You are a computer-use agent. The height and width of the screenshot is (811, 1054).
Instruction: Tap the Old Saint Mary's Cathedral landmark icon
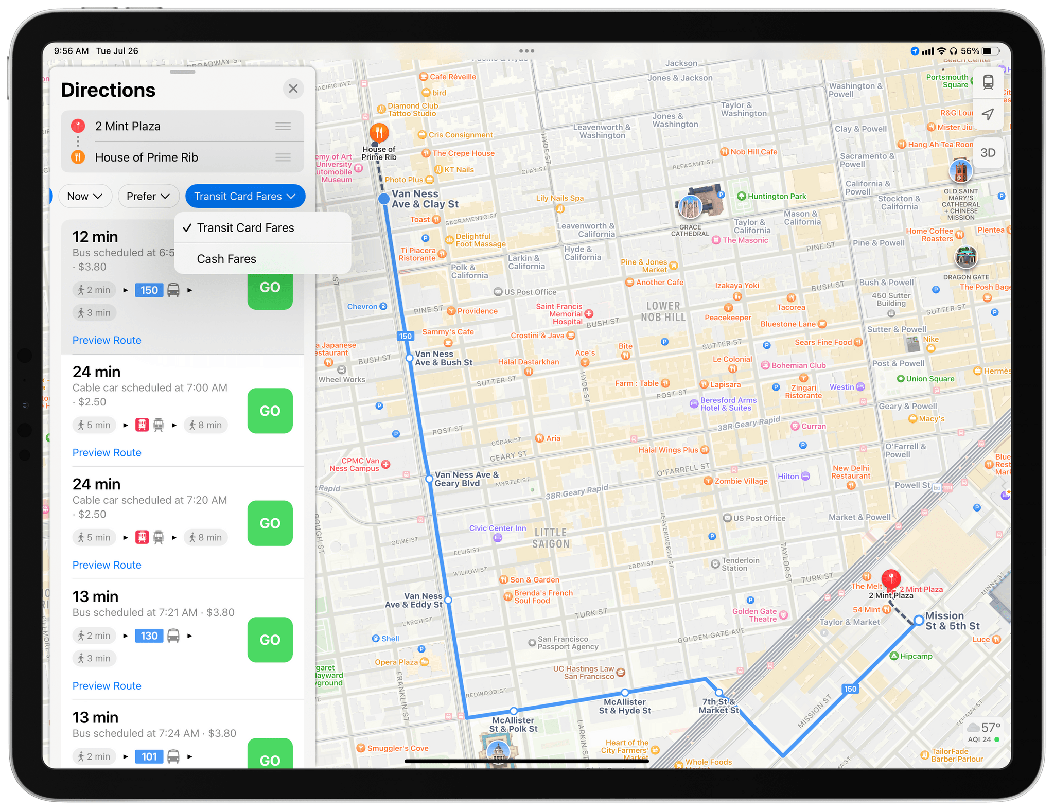[x=960, y=172]
